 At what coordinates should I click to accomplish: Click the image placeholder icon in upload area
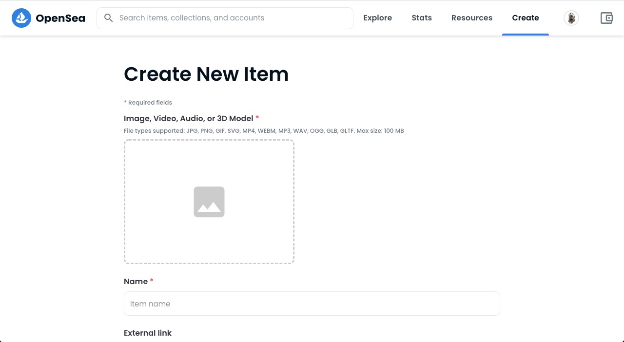coord(209,202)
